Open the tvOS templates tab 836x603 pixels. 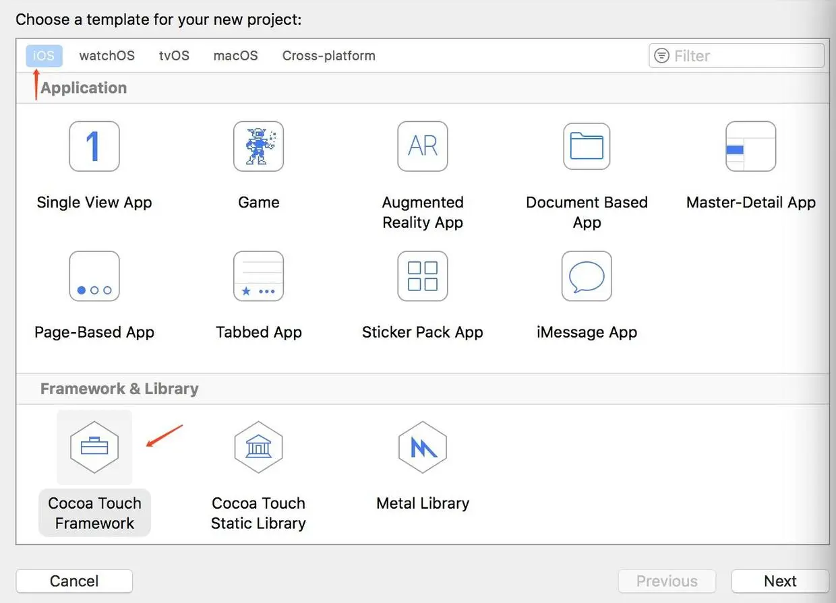tap(174, 56)
